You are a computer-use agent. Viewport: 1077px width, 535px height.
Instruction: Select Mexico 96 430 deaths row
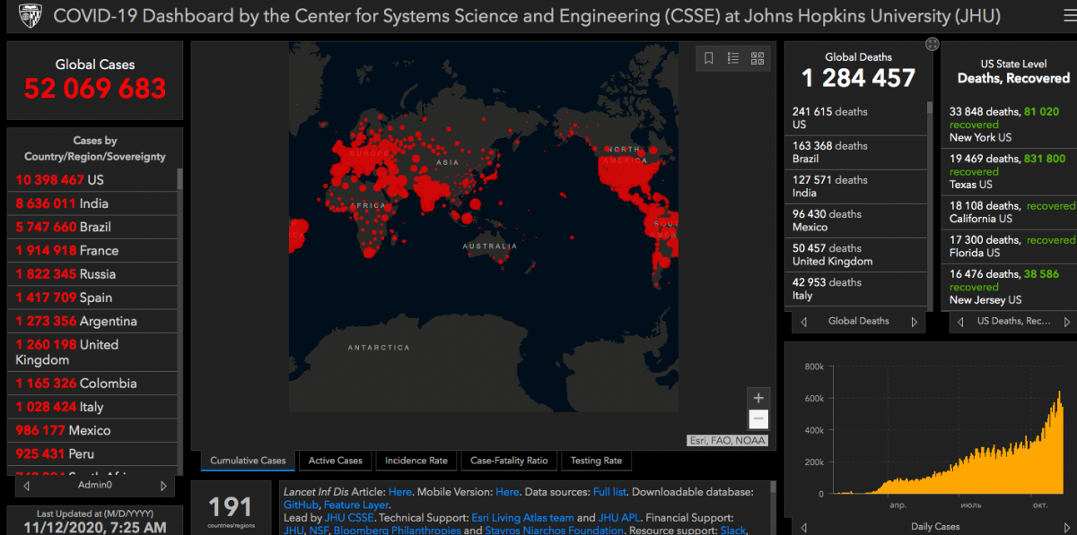pos(856,220)
